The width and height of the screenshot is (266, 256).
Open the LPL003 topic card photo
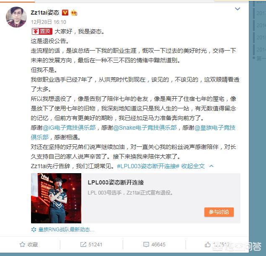[56, 198]
